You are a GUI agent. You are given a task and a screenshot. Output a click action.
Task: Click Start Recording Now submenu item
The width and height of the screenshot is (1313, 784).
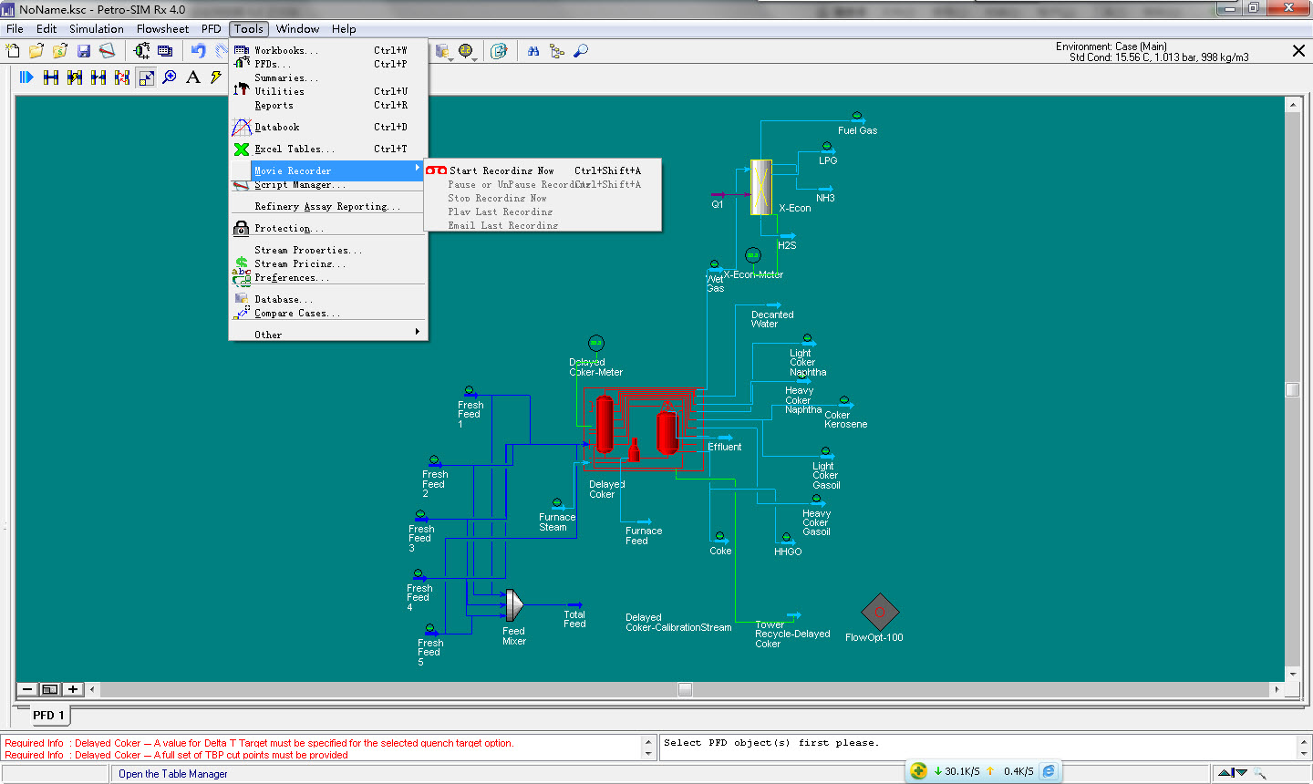pos(543,170)
